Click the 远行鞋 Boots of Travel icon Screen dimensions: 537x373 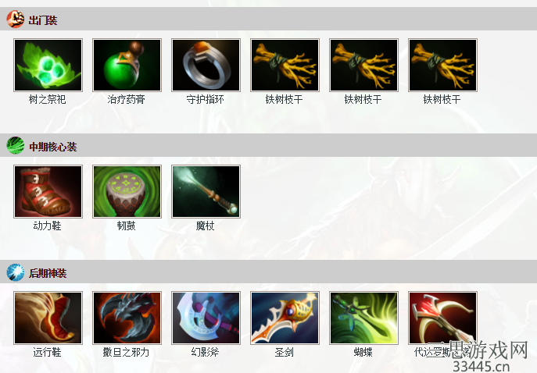pos(48,318)
